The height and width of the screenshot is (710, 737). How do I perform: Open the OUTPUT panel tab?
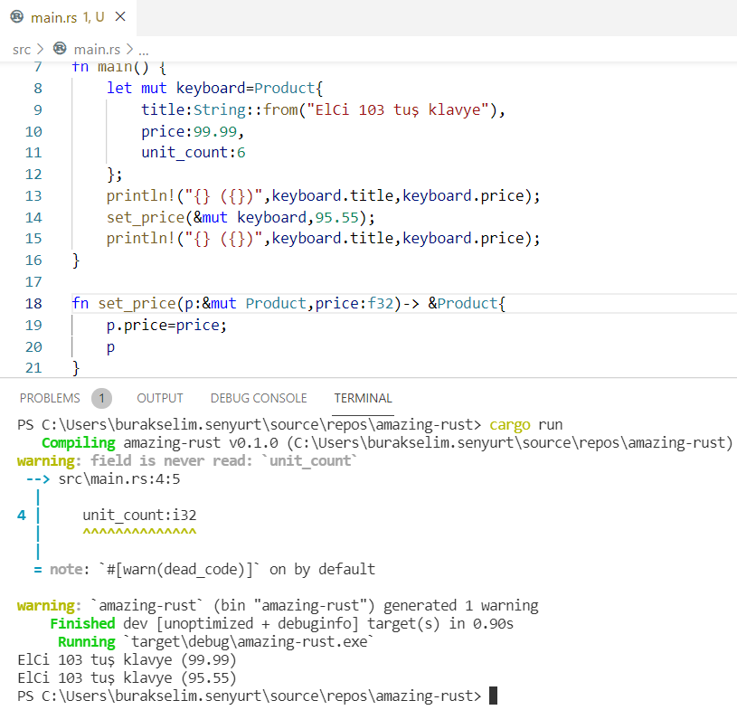coord(160,398)
